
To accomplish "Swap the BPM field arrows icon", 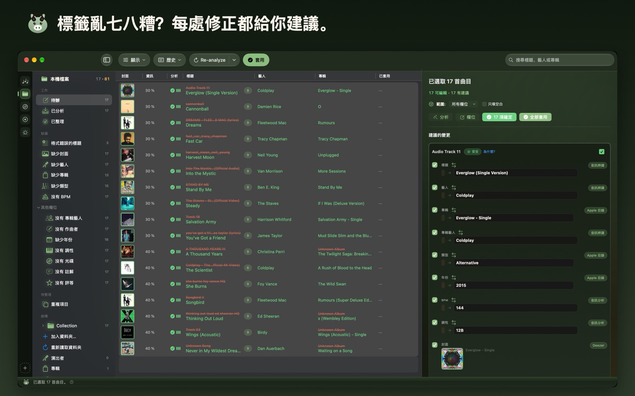I will tap(454, 300).
